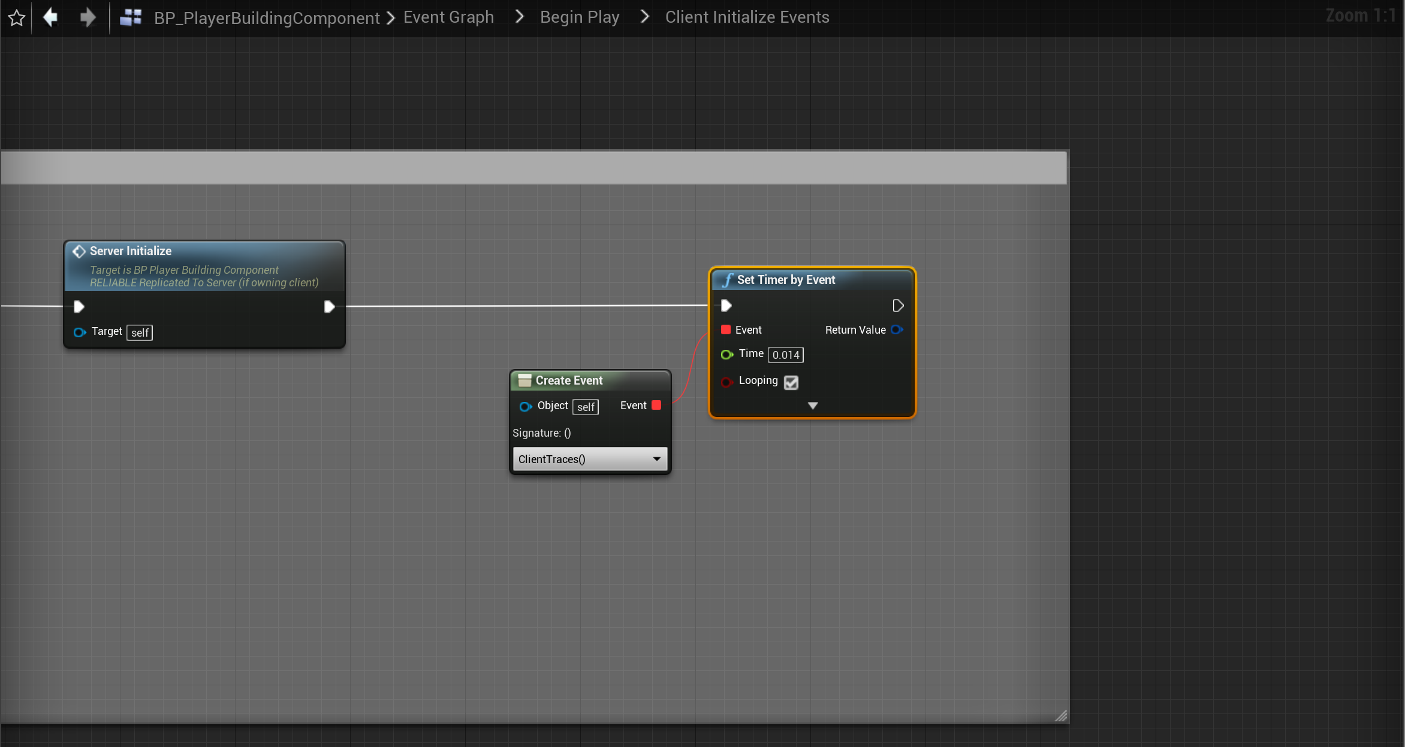This screenshot has width=1405, height=747.
Task: Click Set Timer output execution pin
Action: click(x=897, y=306)
